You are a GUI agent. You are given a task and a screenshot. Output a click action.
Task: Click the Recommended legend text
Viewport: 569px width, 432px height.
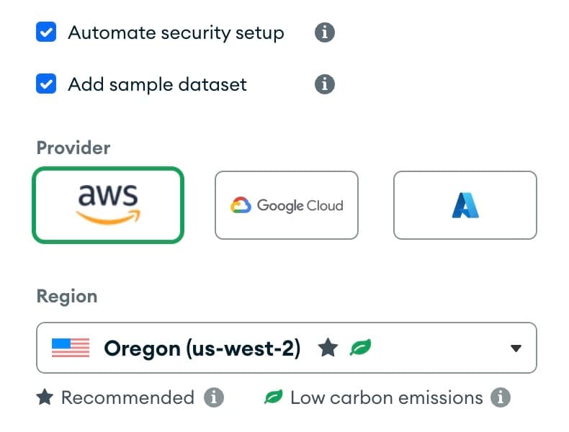click(127, 397)
